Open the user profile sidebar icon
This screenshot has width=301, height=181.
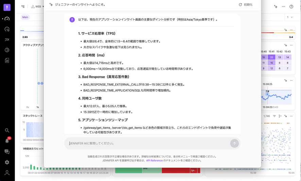(x=7, y=173)
